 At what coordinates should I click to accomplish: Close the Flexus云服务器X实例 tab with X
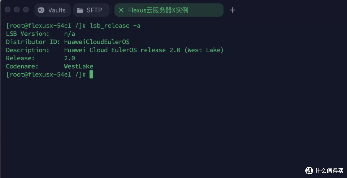tap(121, 10)
